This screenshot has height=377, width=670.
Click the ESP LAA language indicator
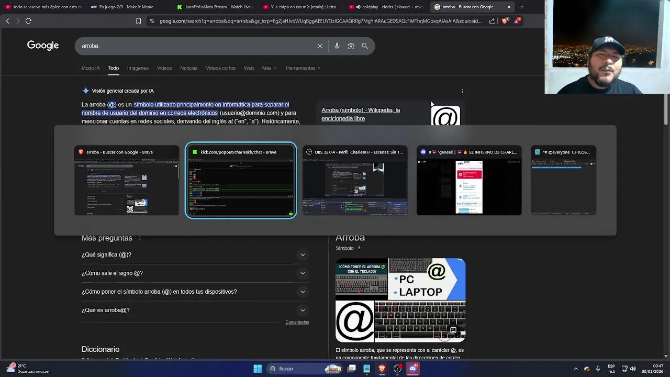pyautogui.click(x=611, y=369)
